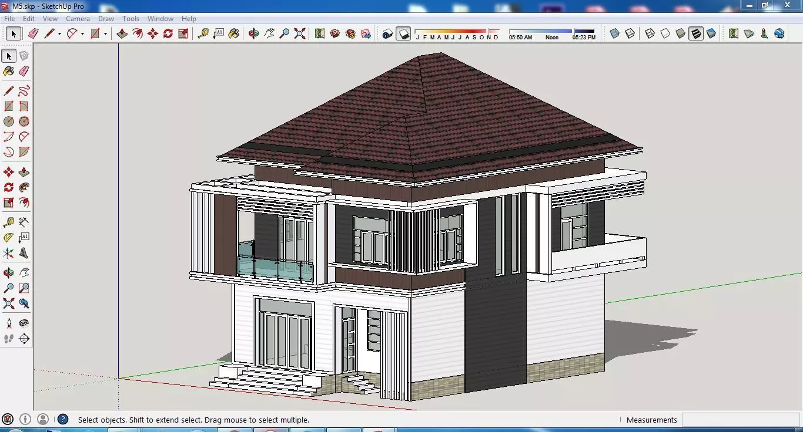Activate the Position Camera tool
The height and width of the screenshot is (432, 803).
[9, 323]
